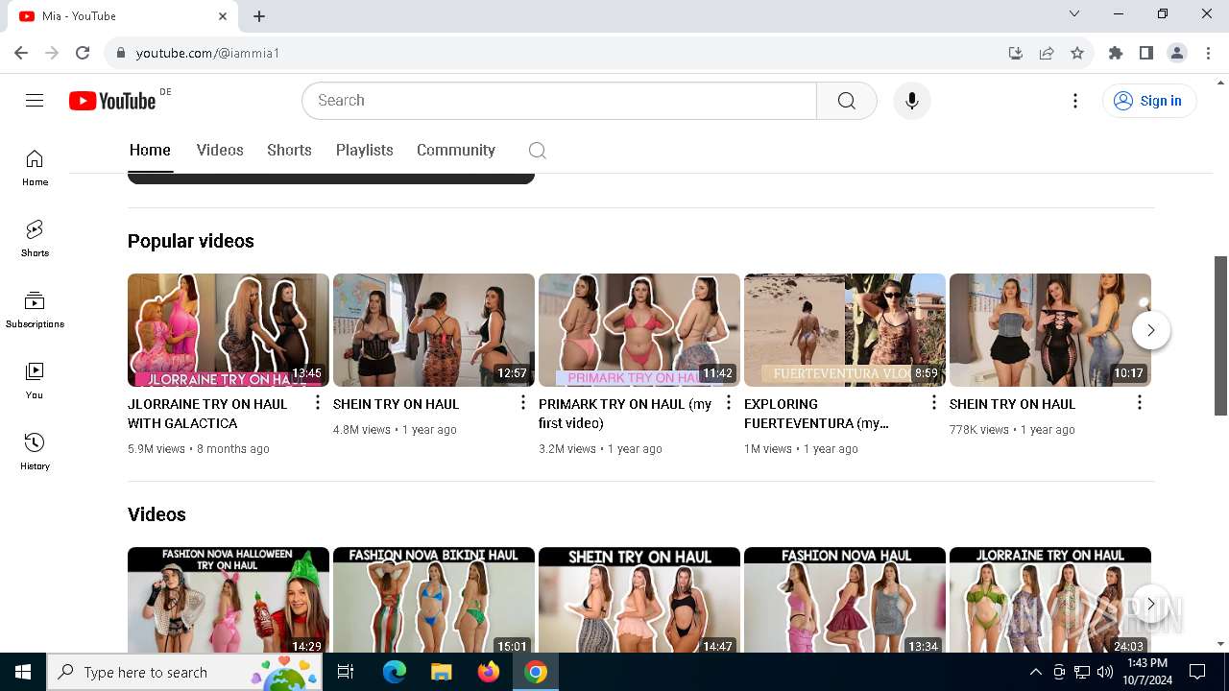Image resolution: width=1229 pixels, height=691 pixels.
Task: Reload the page
Action: pyautogui.click(x=83, y=53)
